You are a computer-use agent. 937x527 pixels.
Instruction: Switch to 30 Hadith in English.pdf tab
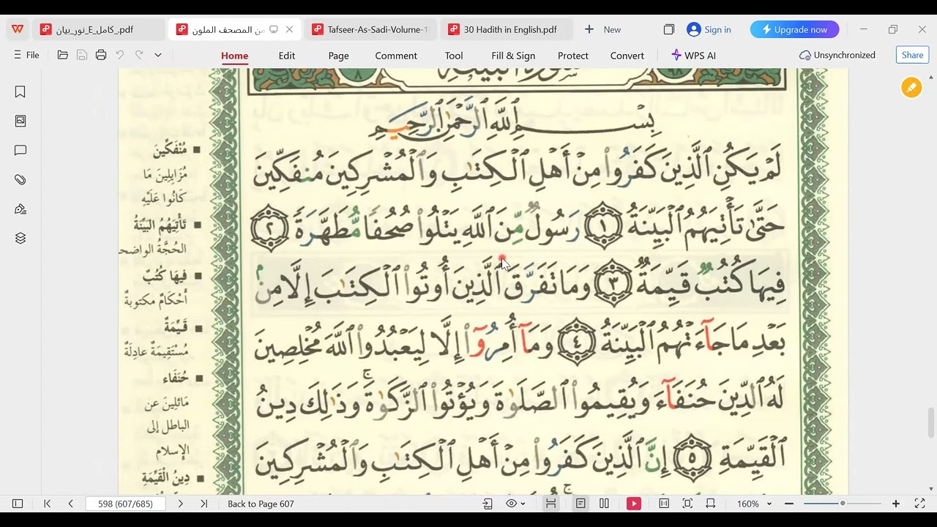[507, 29]
